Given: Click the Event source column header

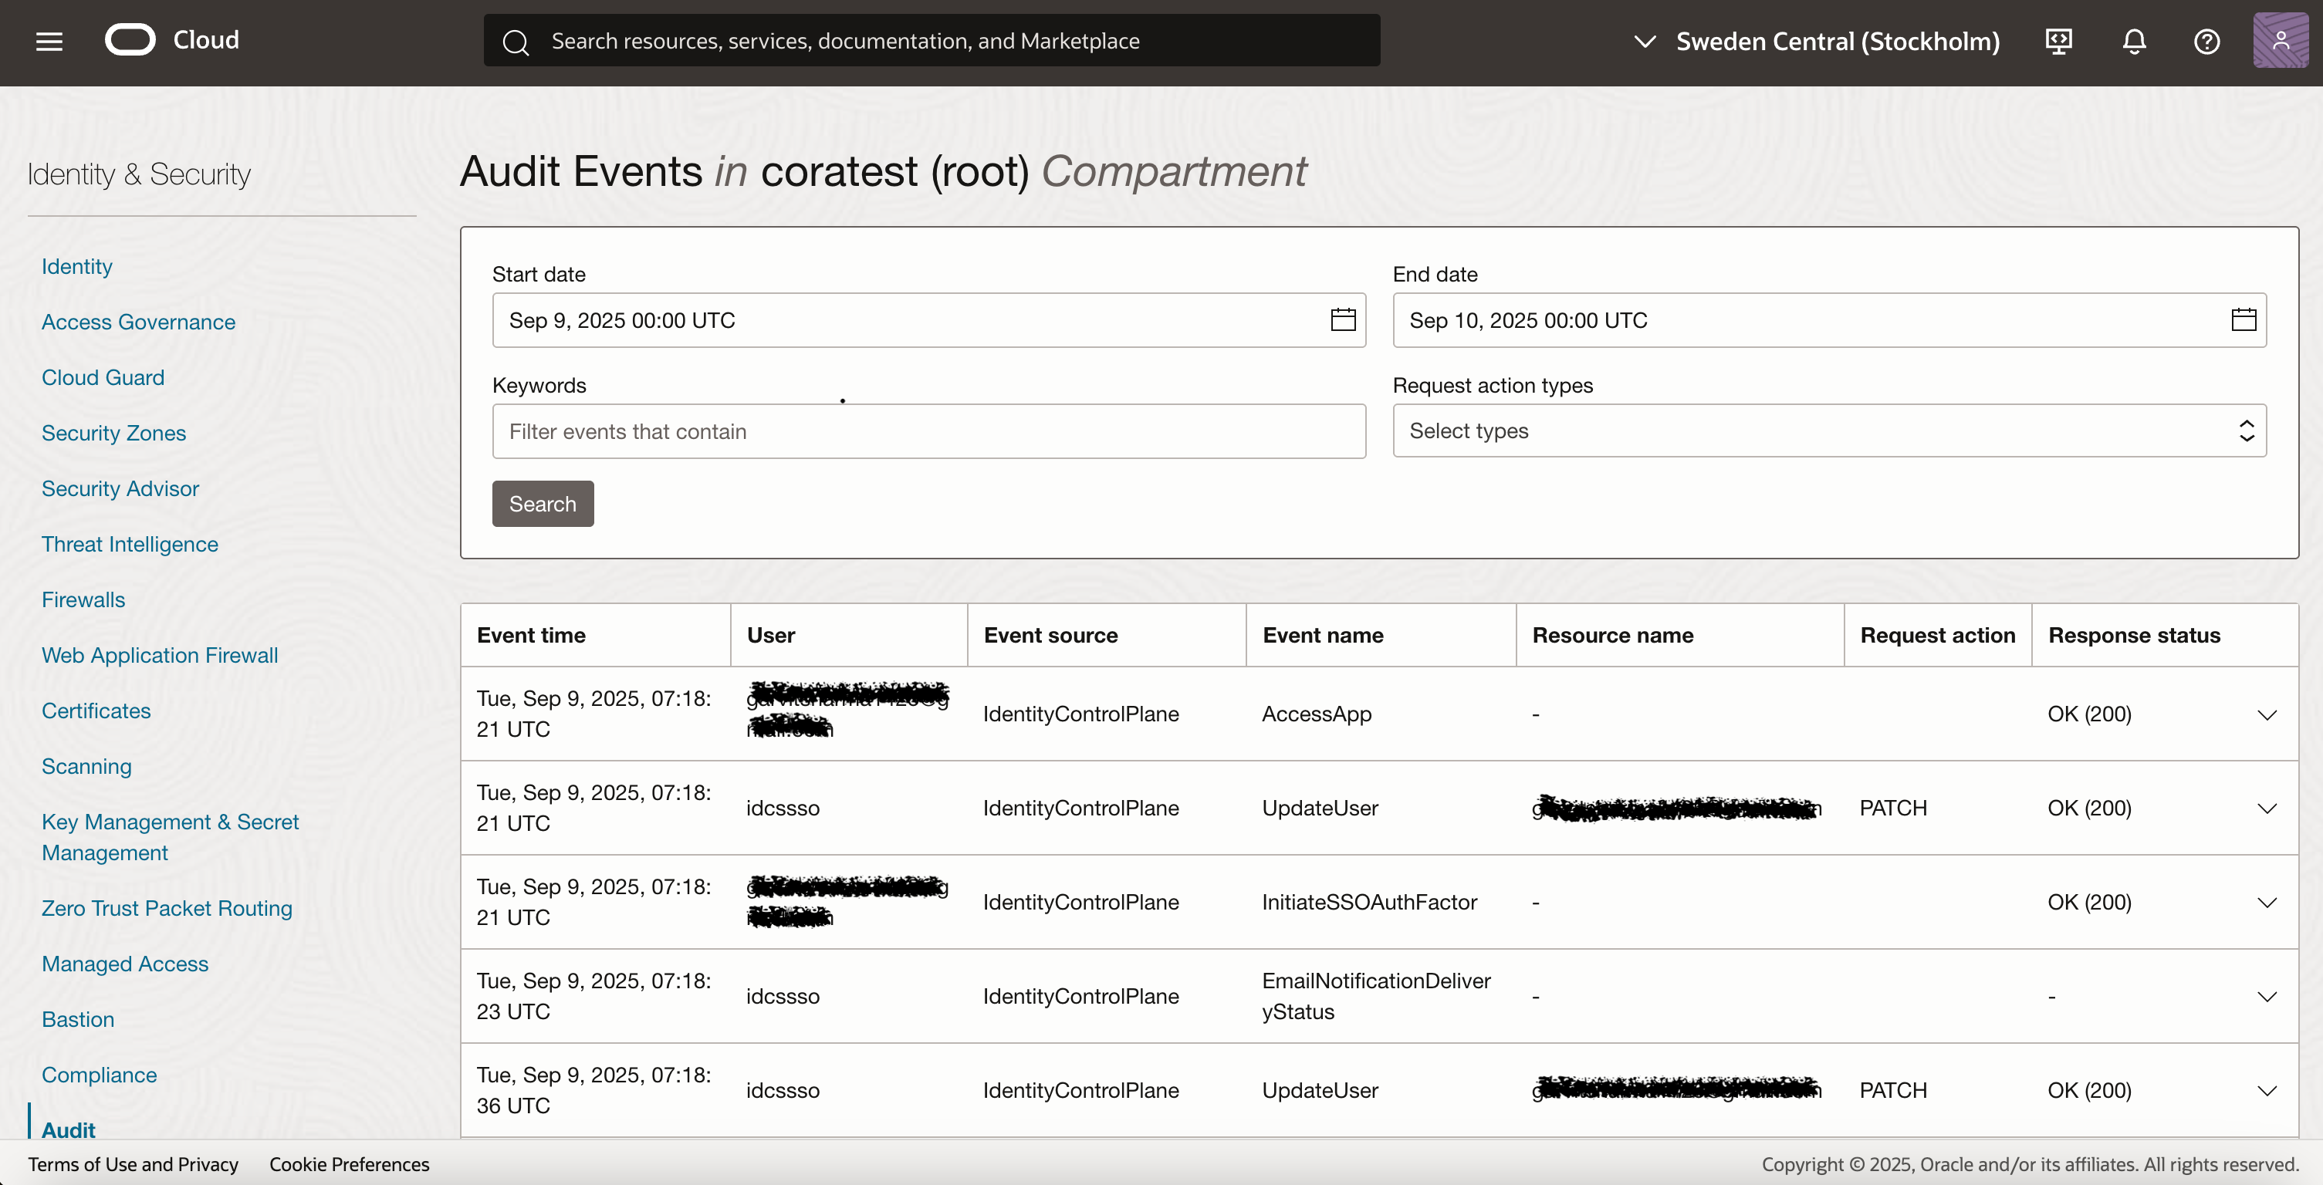Looking at the screenshot, I should [x=1050, y=635].
